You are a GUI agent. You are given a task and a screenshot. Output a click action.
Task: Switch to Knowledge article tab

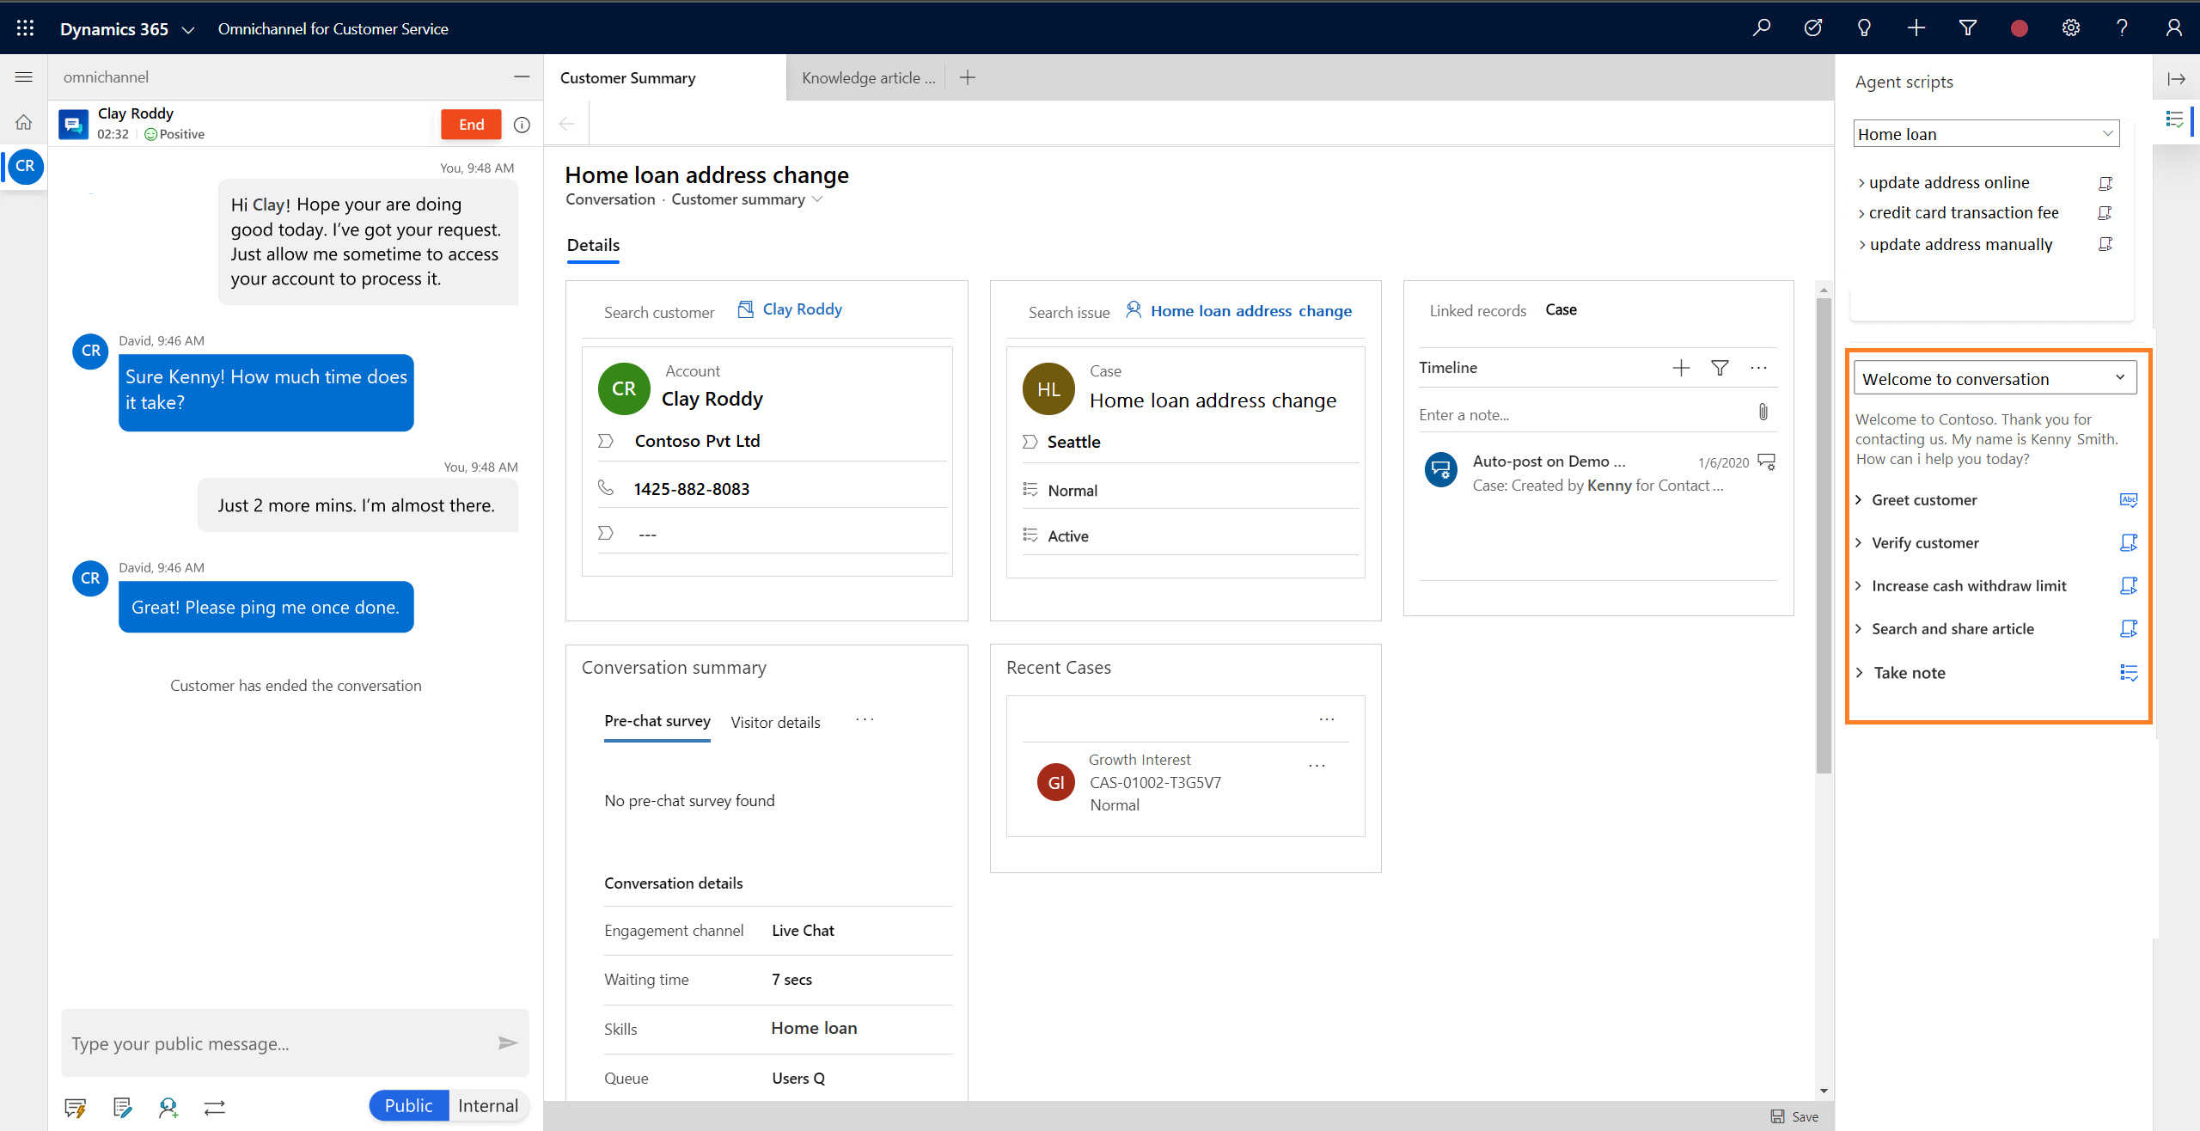tap(866, 78)
